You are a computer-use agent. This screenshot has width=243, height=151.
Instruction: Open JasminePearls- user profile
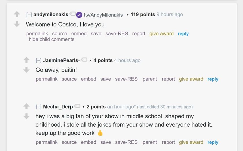61,60
